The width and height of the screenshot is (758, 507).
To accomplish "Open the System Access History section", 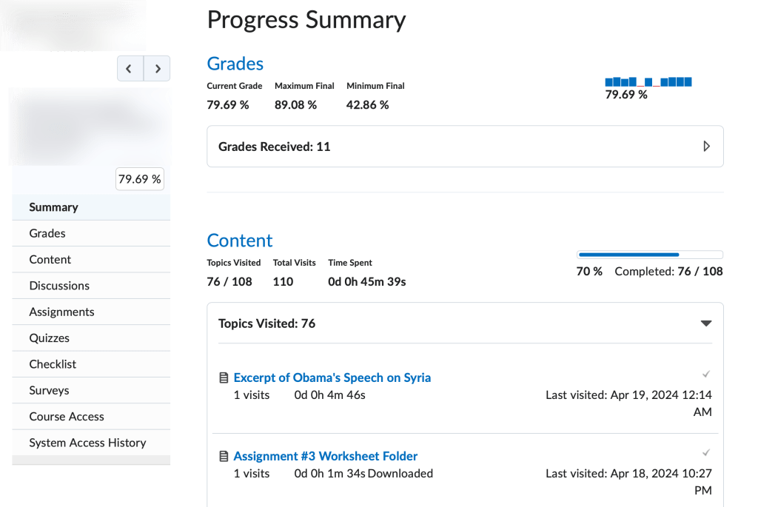I will pos(87,443).
